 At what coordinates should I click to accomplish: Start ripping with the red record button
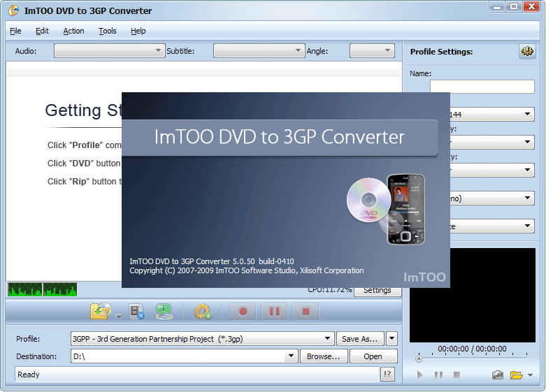tap(243, 311)
